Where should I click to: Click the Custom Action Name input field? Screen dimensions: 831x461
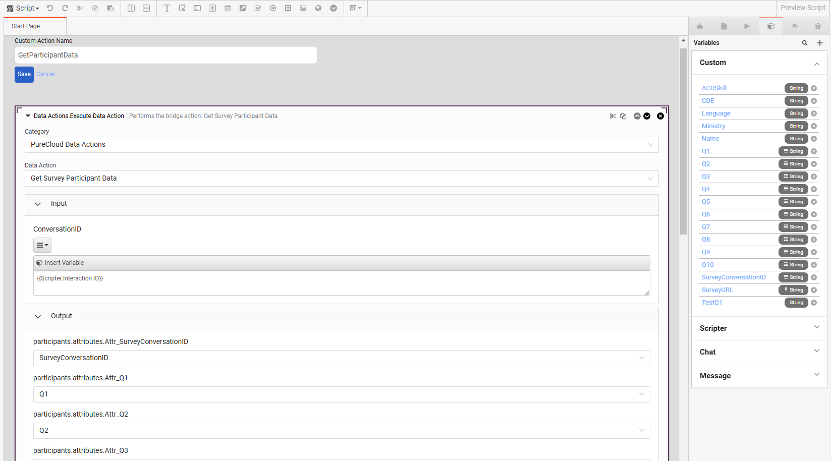[165, 55]
